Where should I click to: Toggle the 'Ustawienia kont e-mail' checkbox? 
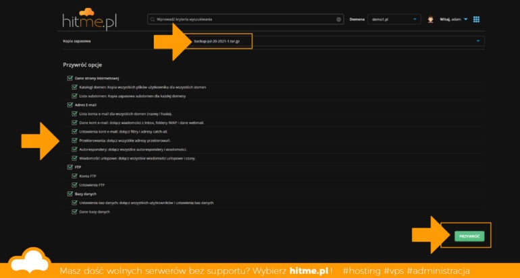(x=74, y=131)
